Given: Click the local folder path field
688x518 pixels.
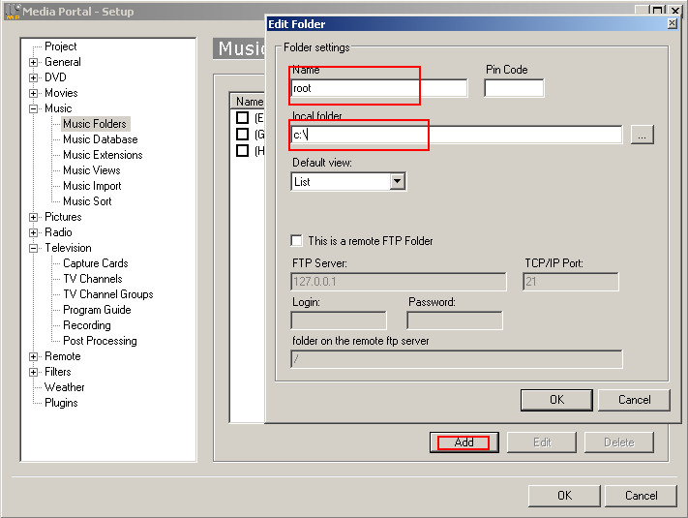Looking at the screenshot, I should pyautogui.click(x=457, y=135).
